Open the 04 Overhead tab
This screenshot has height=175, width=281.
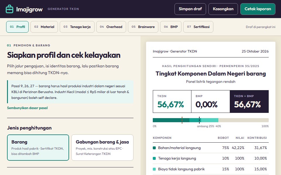(x=111, y=27)
